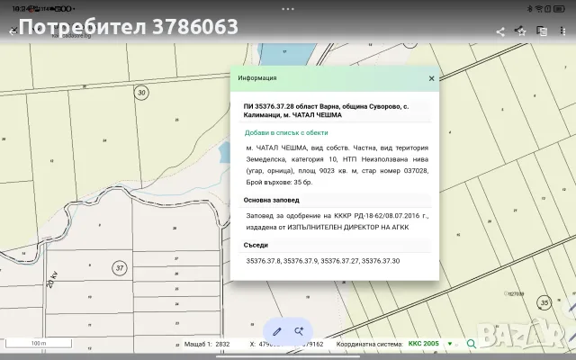Click the 'Координатна система:' label
Image resolution: width=576 pixels, height=360 pixels.
370,344
